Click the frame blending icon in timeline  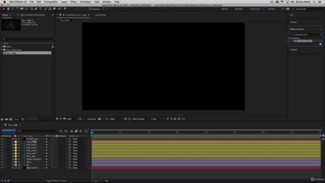(x=76, y=131)
